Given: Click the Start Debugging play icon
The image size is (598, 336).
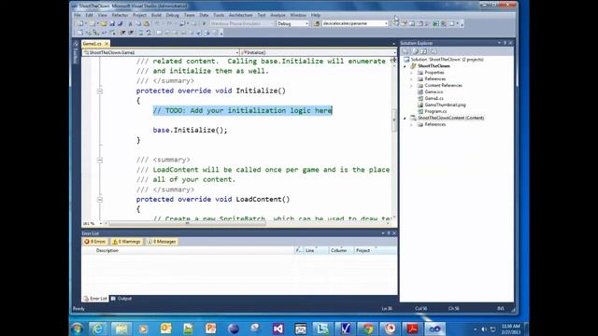Looking at the screenshot, I should coord(205,23).
